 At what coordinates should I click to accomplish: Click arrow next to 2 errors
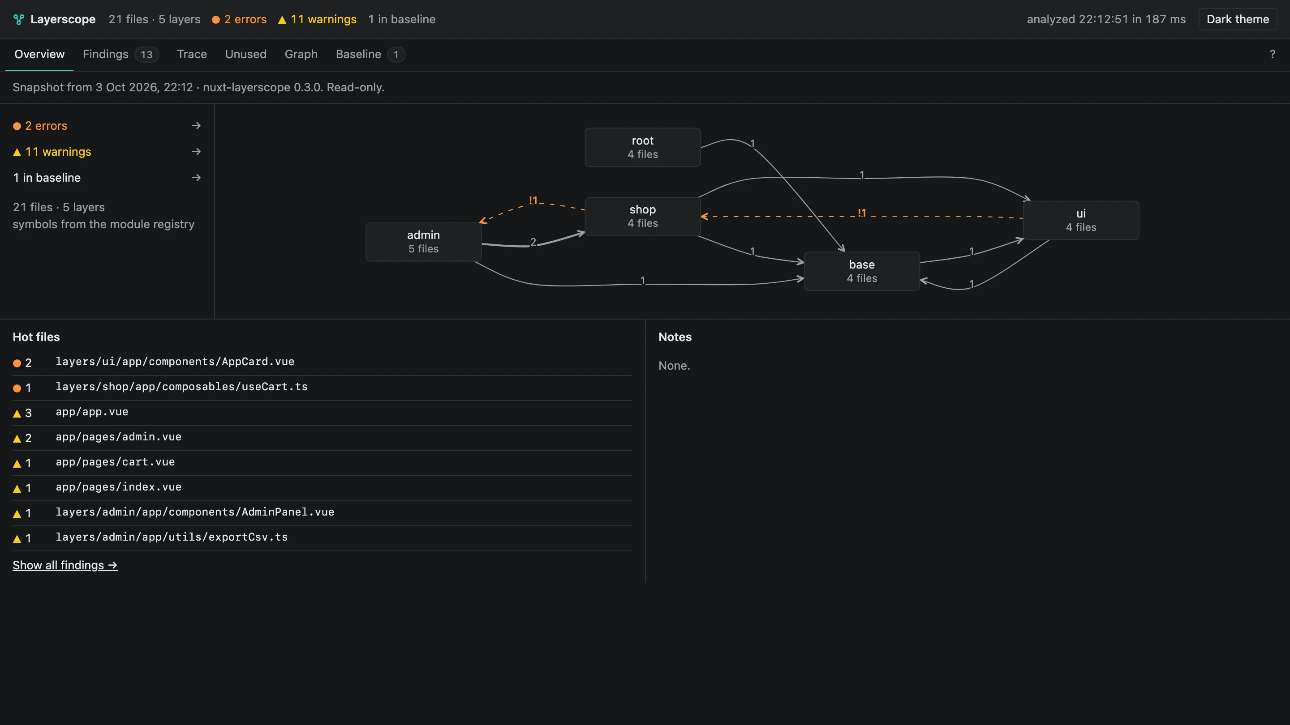(196, 126)
